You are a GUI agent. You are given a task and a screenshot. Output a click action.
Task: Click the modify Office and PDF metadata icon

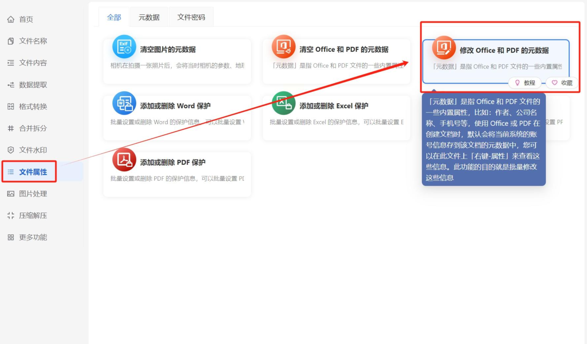[443, 48]
